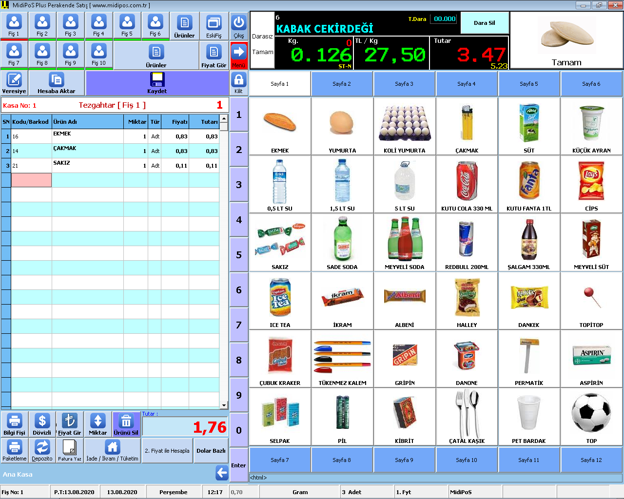Screen dimensions: 624x499
Task: Add EKMEK product to receipt
Action: pos(280,126)
